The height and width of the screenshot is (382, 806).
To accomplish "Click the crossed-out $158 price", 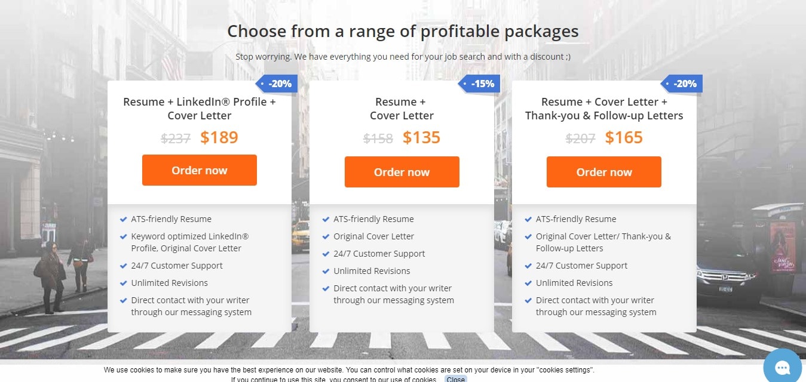I will click(x=378, y=138).
